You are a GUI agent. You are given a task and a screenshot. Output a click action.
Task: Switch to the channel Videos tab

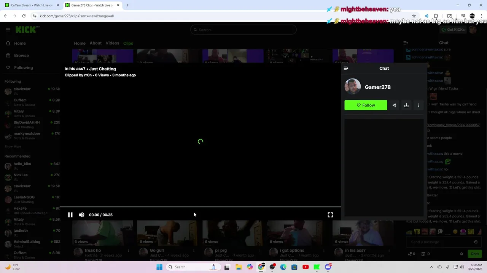point(112,43)
